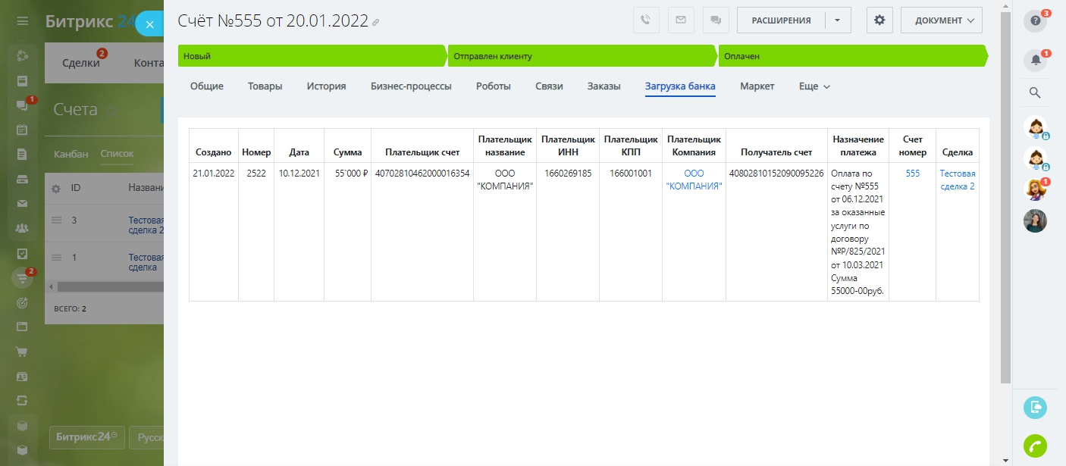
Task: Copy invoice link icon beside title
Action: [x=376, y=23]
